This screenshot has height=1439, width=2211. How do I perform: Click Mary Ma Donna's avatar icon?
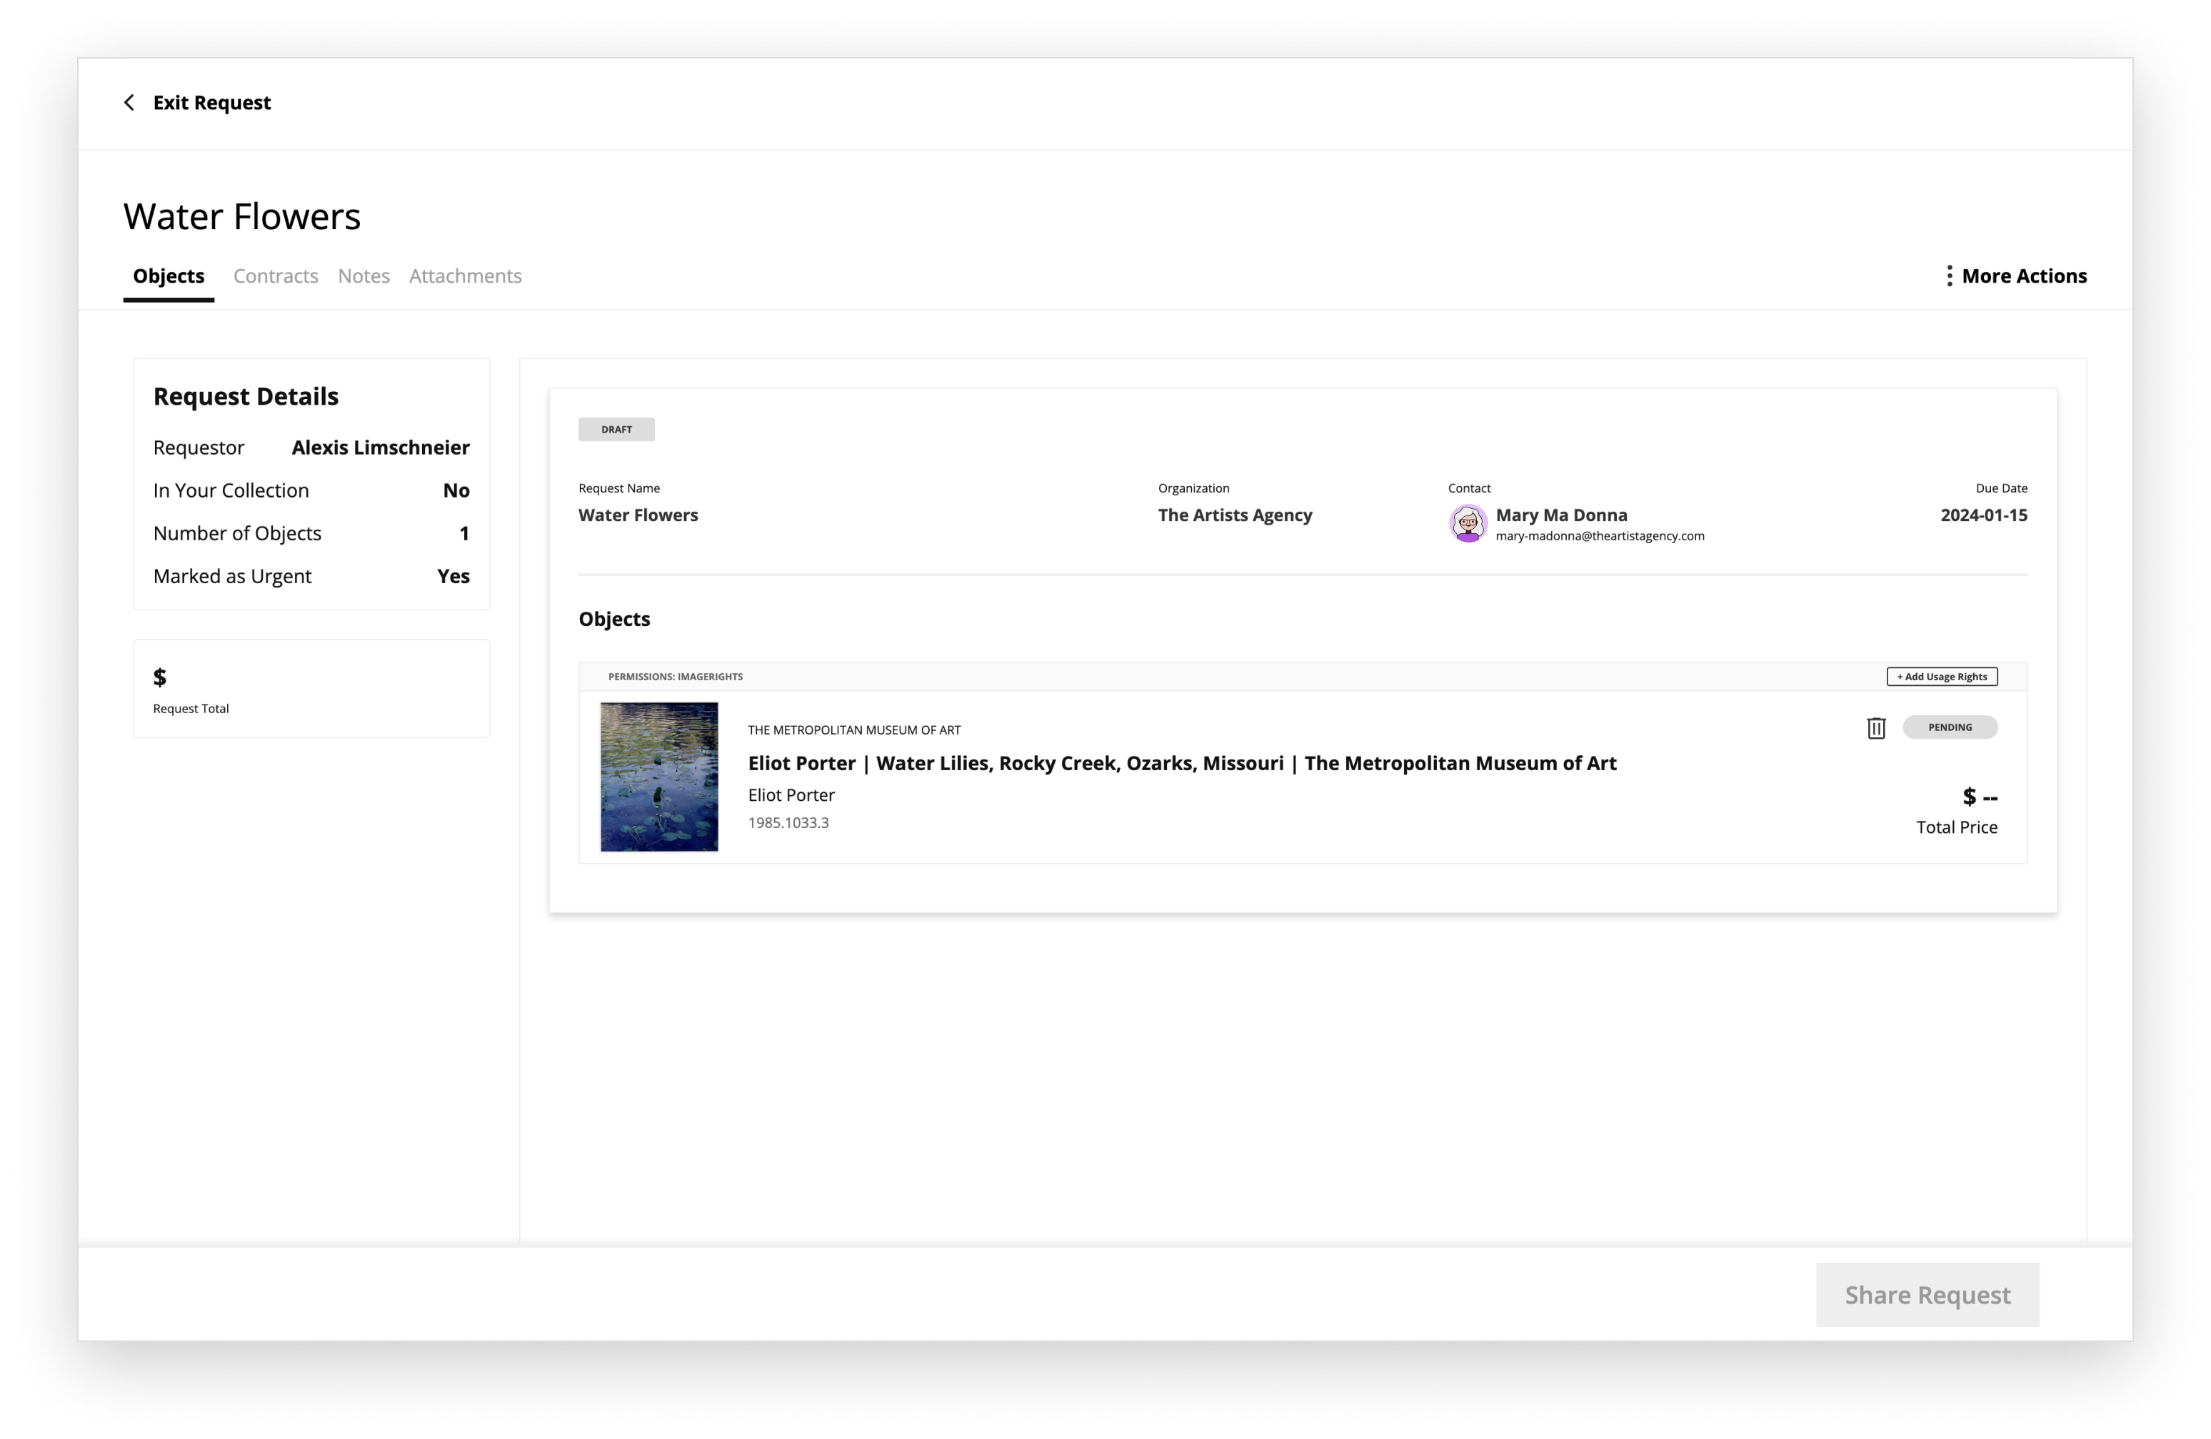coord(1468,524)
